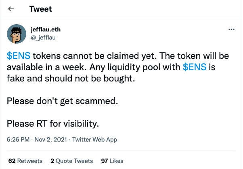Open the "Twitter Web App" source link

click(x=94, y=140)
